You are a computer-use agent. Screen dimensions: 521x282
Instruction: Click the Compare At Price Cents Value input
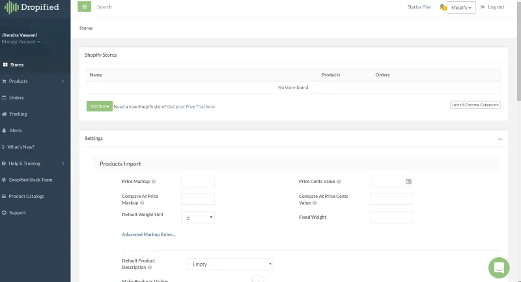(391, 199)
